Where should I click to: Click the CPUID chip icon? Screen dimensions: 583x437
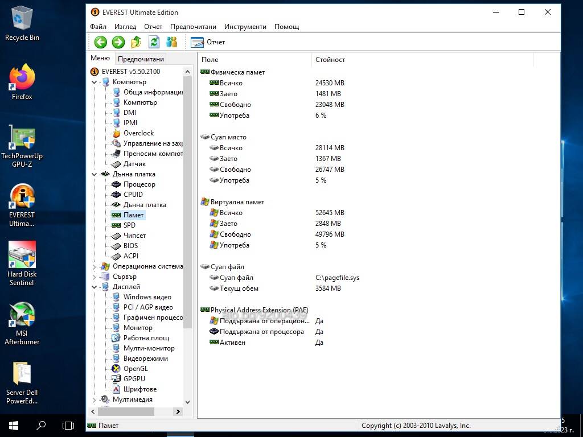(116, 195)
